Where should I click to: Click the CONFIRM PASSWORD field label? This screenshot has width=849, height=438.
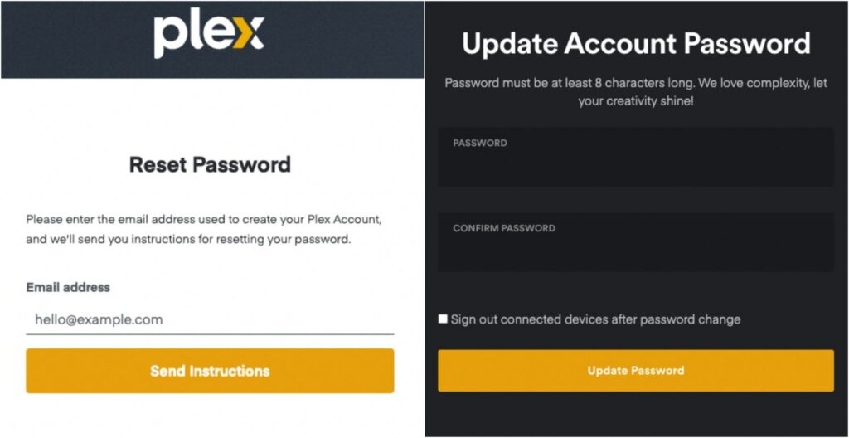(504, 228)
